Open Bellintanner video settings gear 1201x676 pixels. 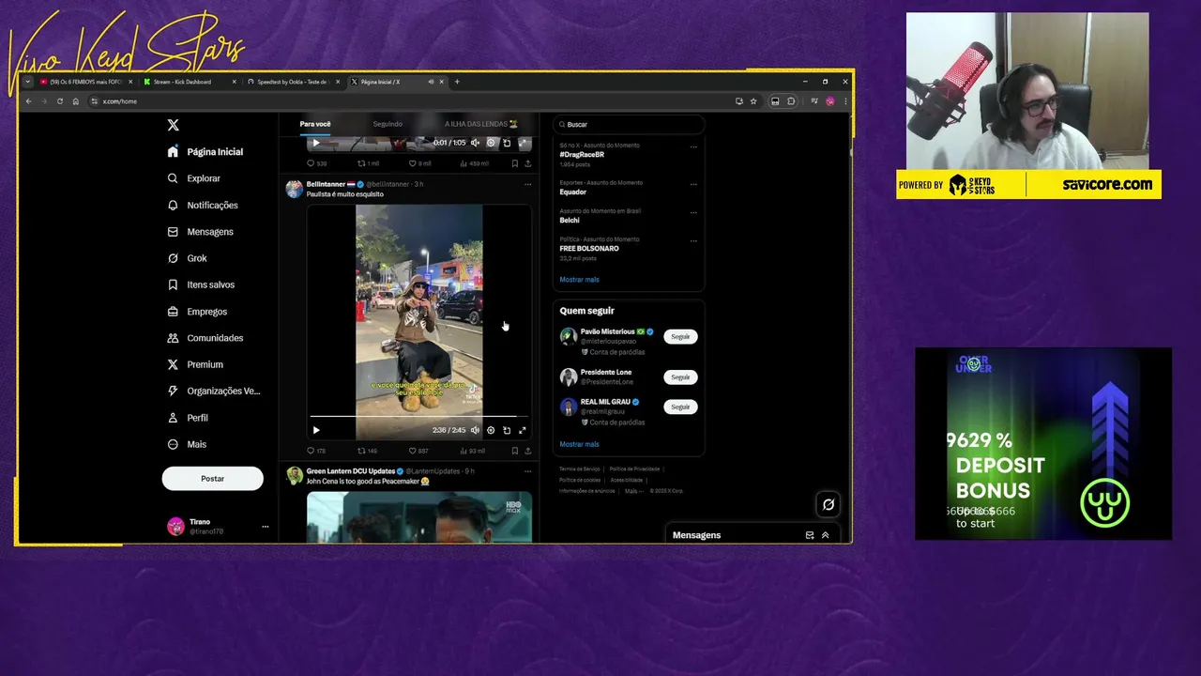point(491,430)
